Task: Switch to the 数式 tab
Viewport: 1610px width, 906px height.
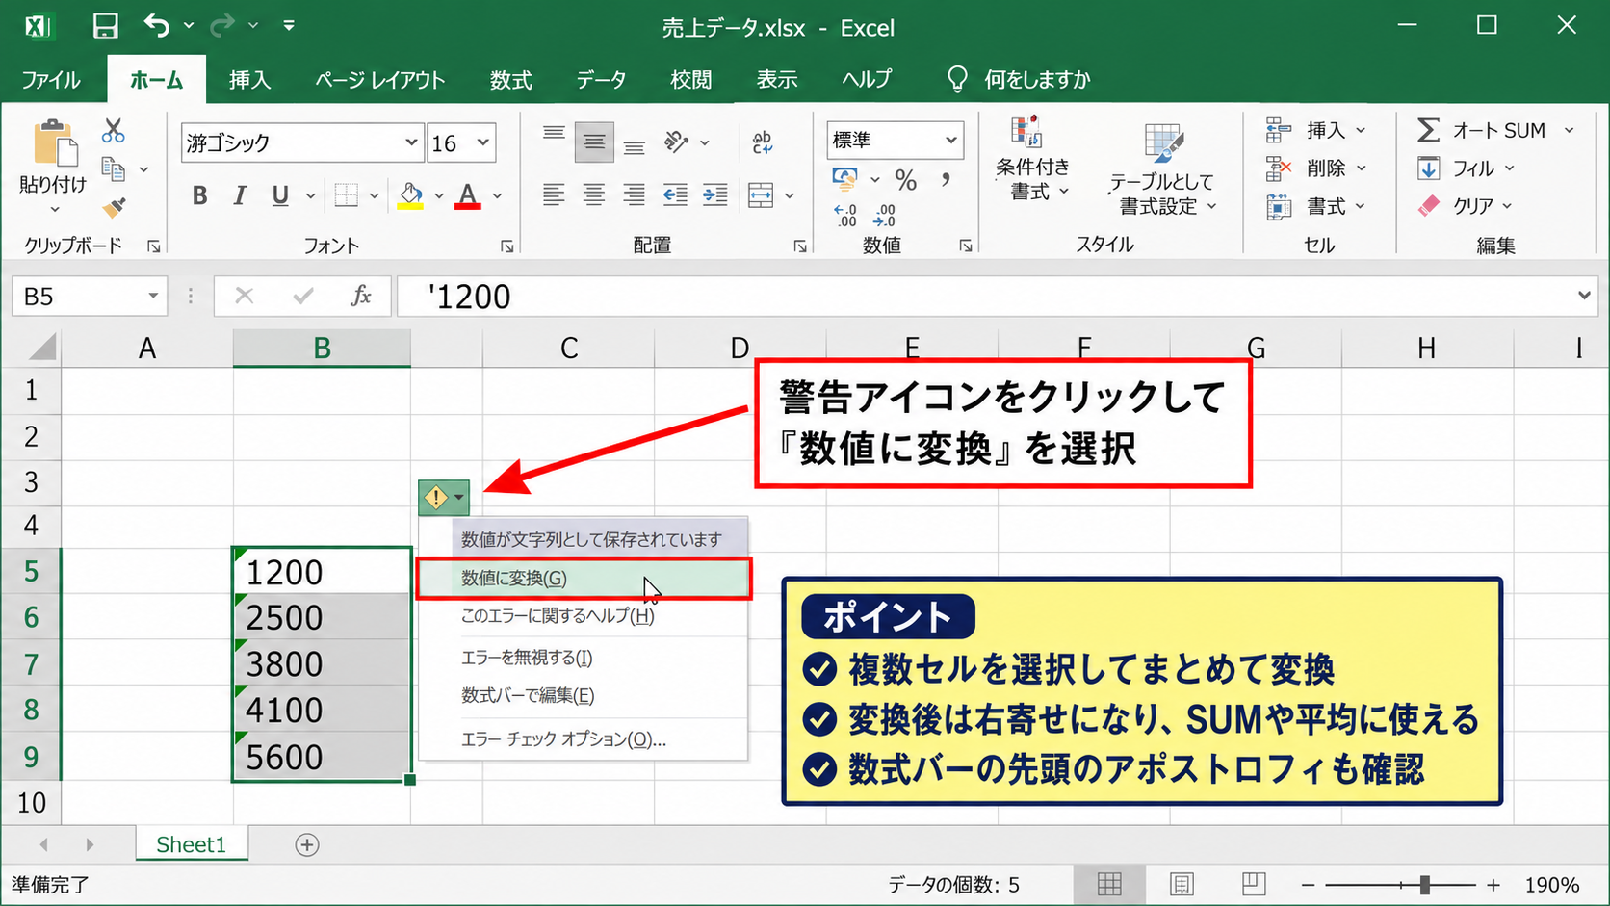Action: pos(510,80)
